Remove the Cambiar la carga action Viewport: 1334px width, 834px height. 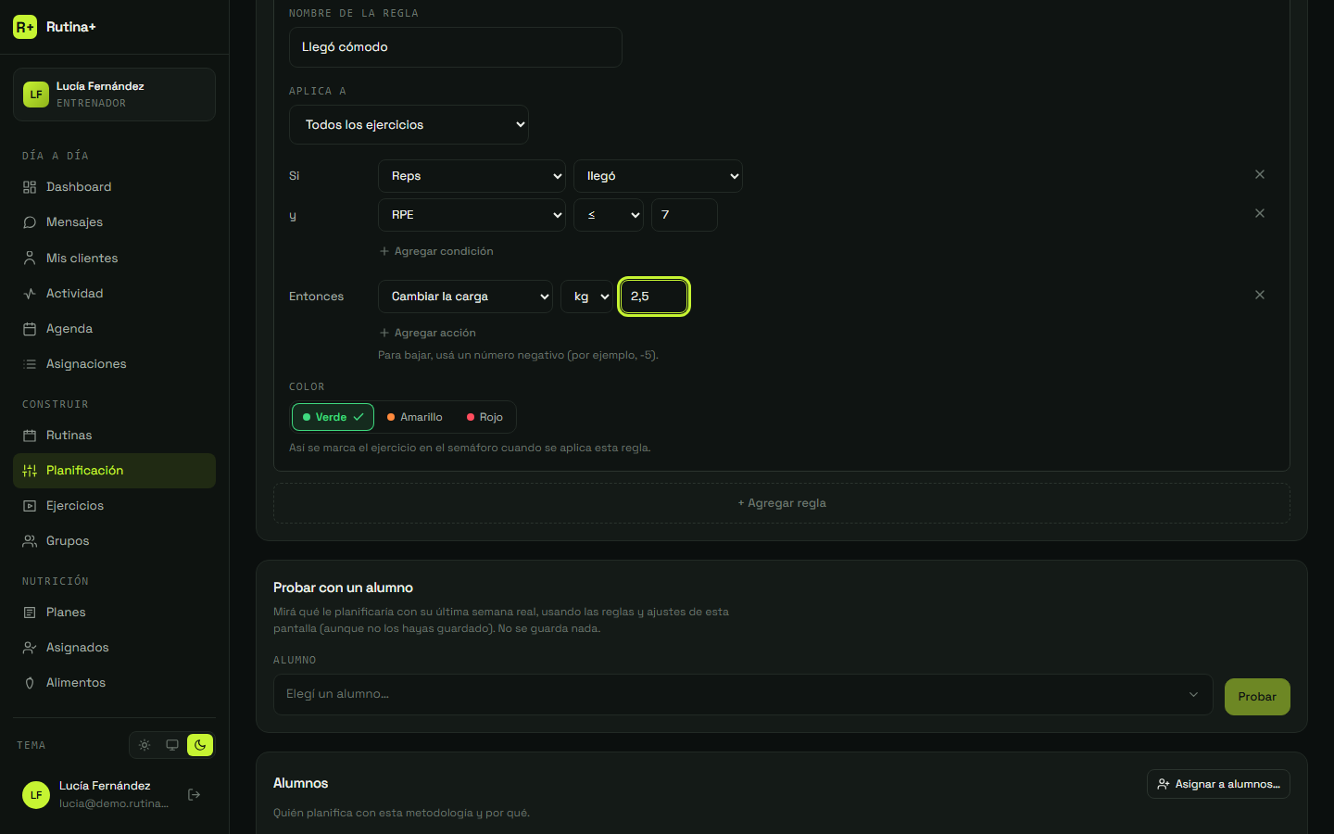tap(1260, 295)
